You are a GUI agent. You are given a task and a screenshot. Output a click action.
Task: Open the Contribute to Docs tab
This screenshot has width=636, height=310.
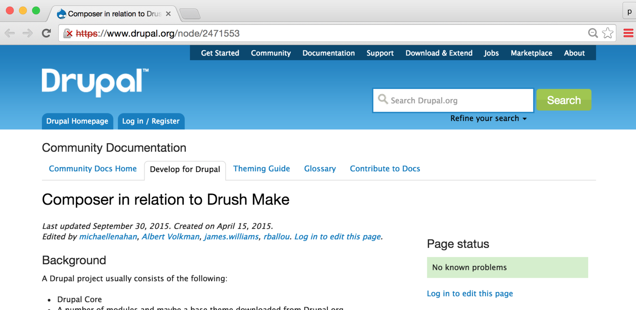[385, 169]
